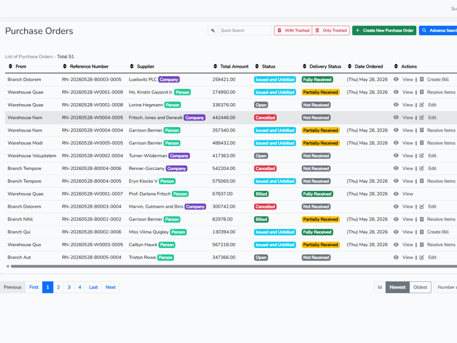Select Oldest sort order

420,287
